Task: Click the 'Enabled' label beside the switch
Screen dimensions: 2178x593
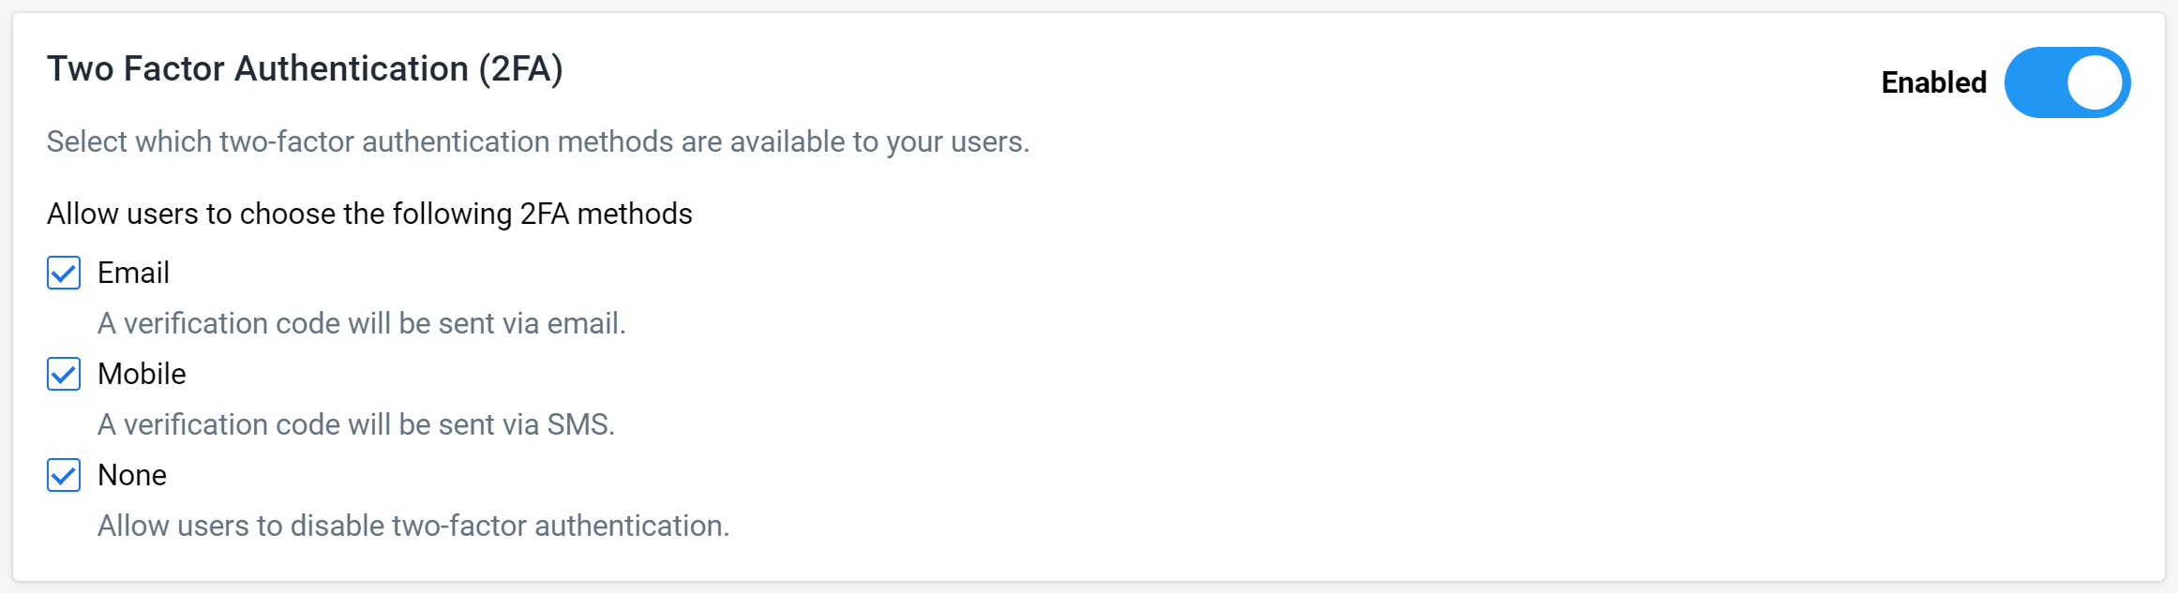Action: click(x=1933, y=82)
